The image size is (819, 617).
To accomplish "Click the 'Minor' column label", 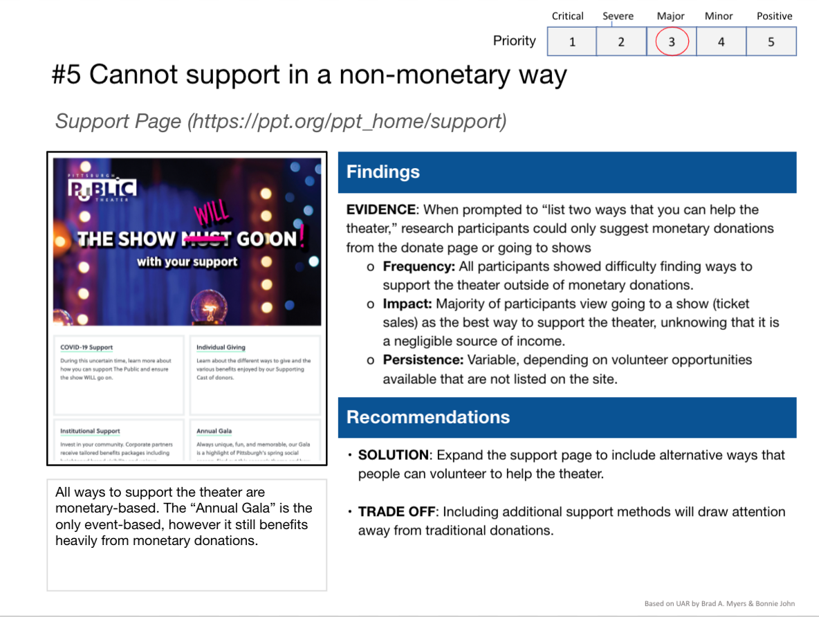I will (719, 16).
